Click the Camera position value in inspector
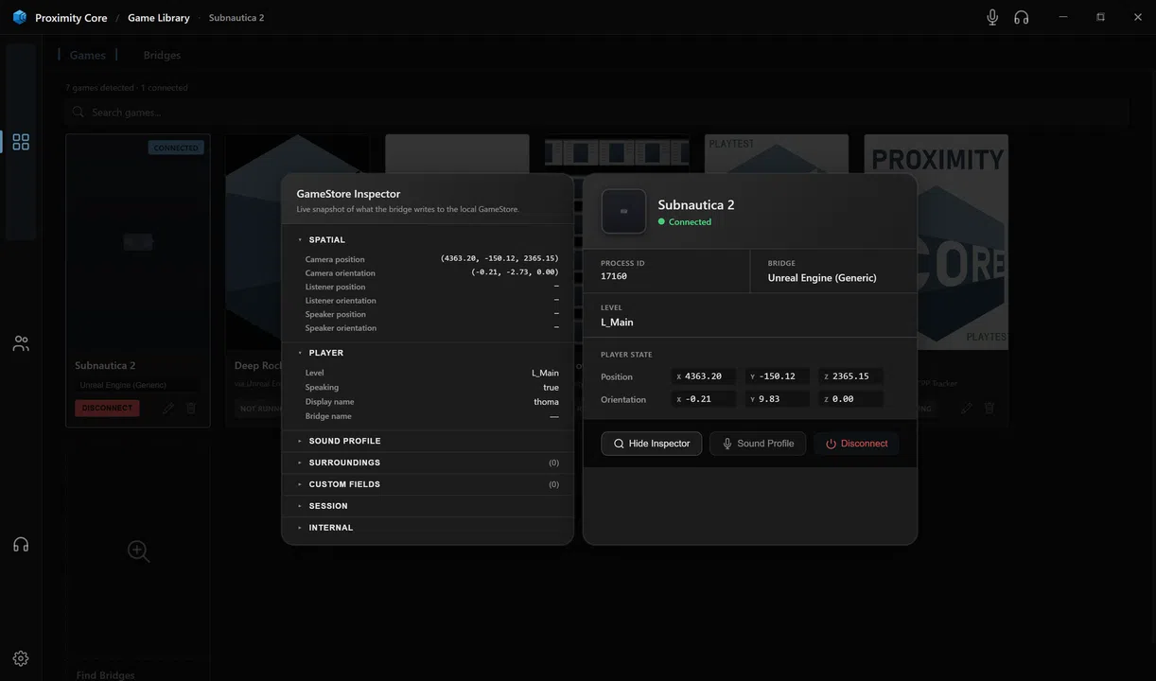1156x681 pixels. click(499, 258)
